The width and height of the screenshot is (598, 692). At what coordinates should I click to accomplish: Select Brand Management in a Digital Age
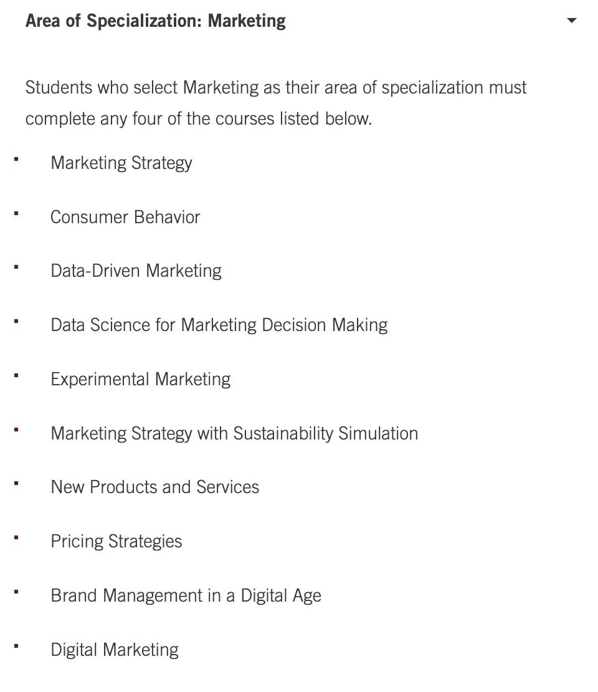pos(186,596)
